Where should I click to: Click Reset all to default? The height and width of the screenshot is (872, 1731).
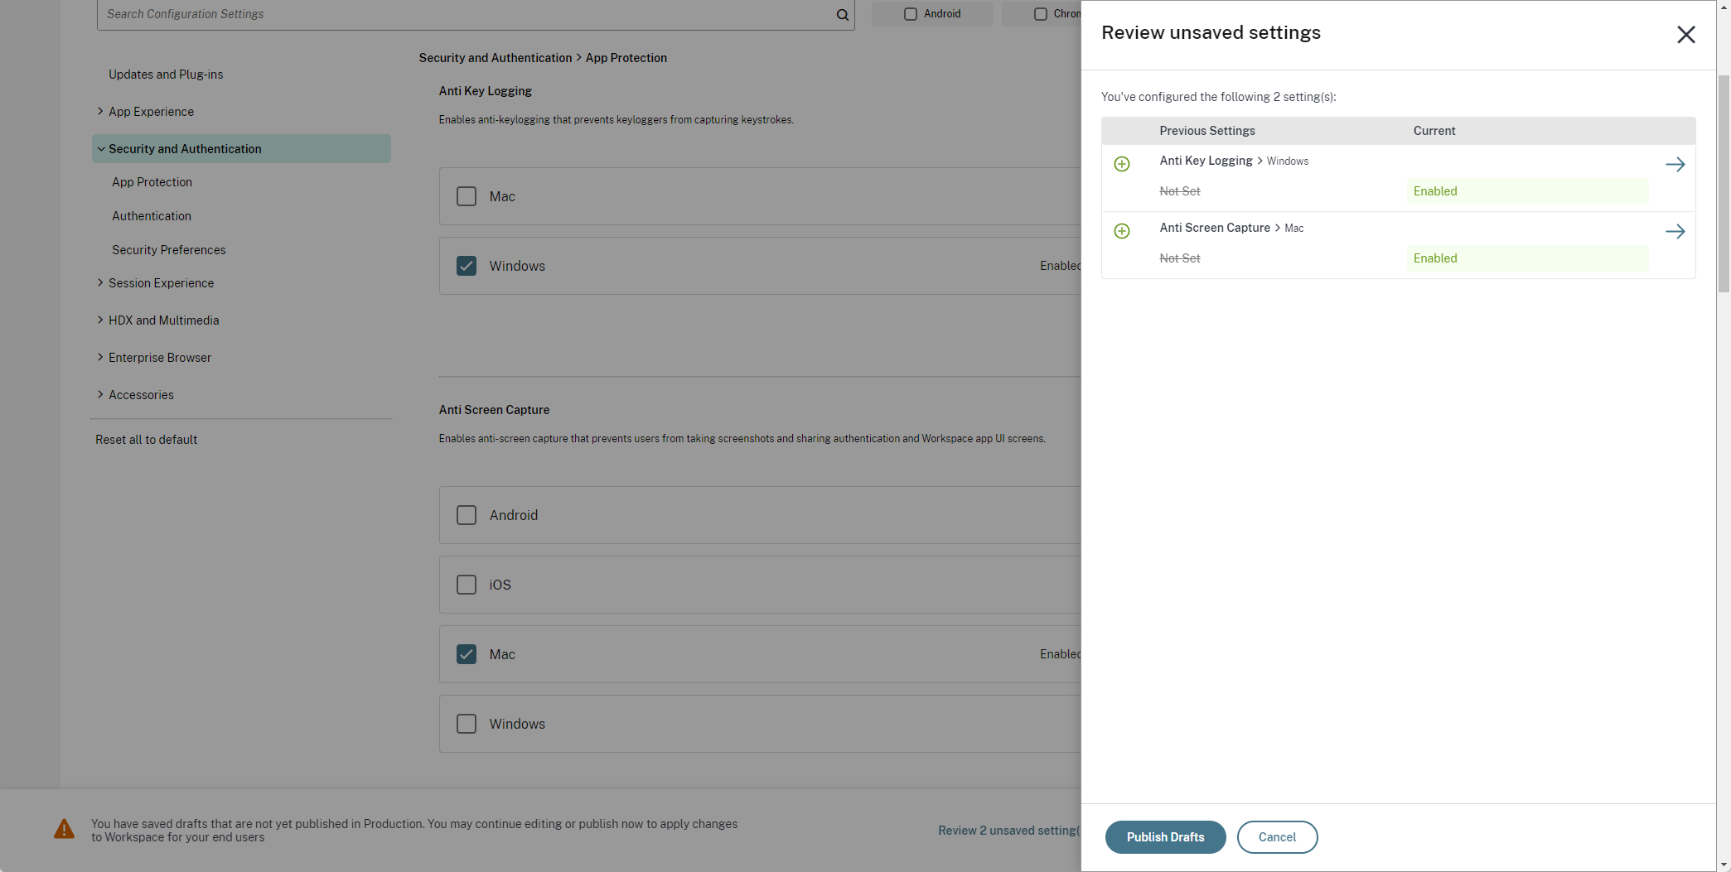click(146, 439)
